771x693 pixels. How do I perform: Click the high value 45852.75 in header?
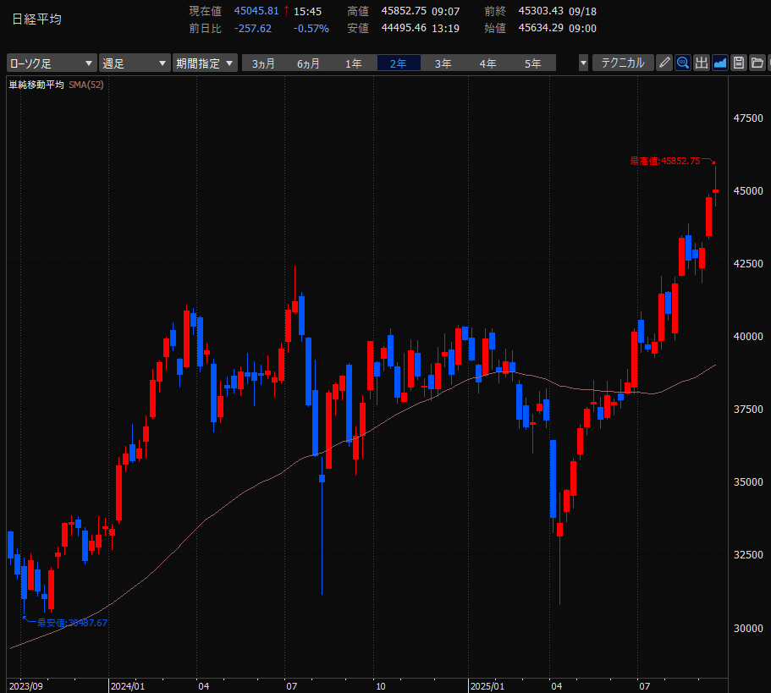pos(404,11)
